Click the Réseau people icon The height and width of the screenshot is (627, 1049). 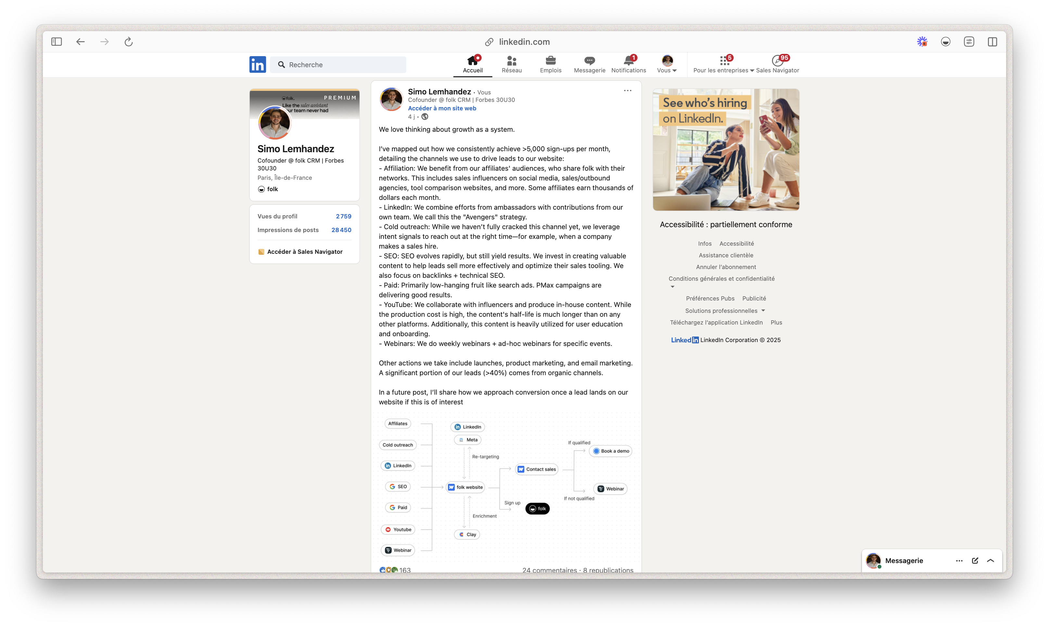(x=511, y=61)
